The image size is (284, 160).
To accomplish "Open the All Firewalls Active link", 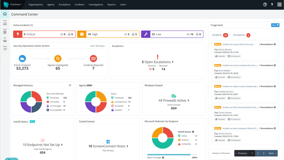I will pos(174,100).
